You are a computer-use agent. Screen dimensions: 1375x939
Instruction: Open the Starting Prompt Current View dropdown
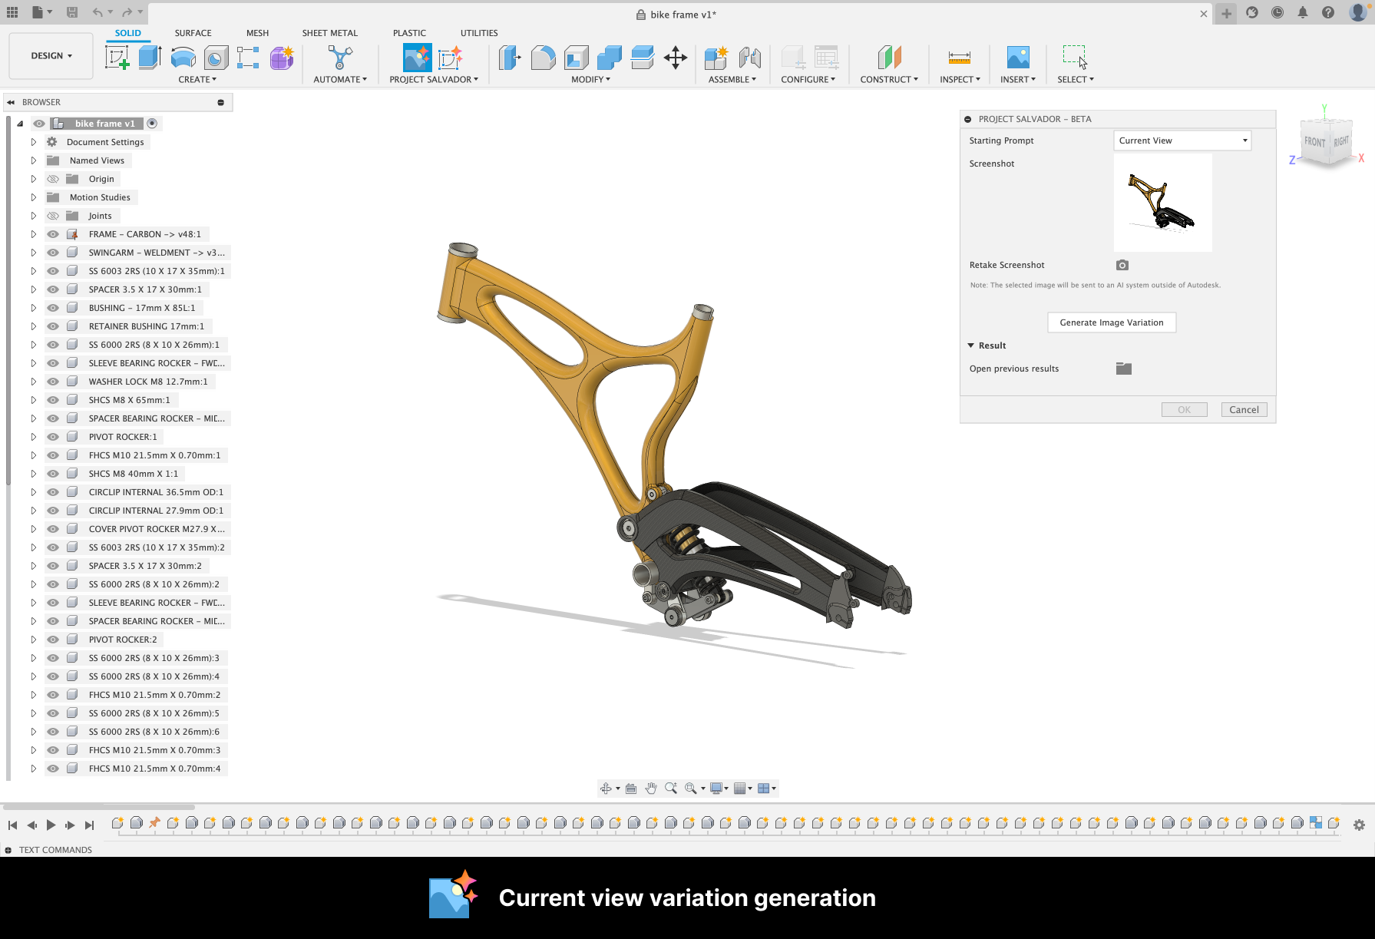click(x=1182, y=141)
